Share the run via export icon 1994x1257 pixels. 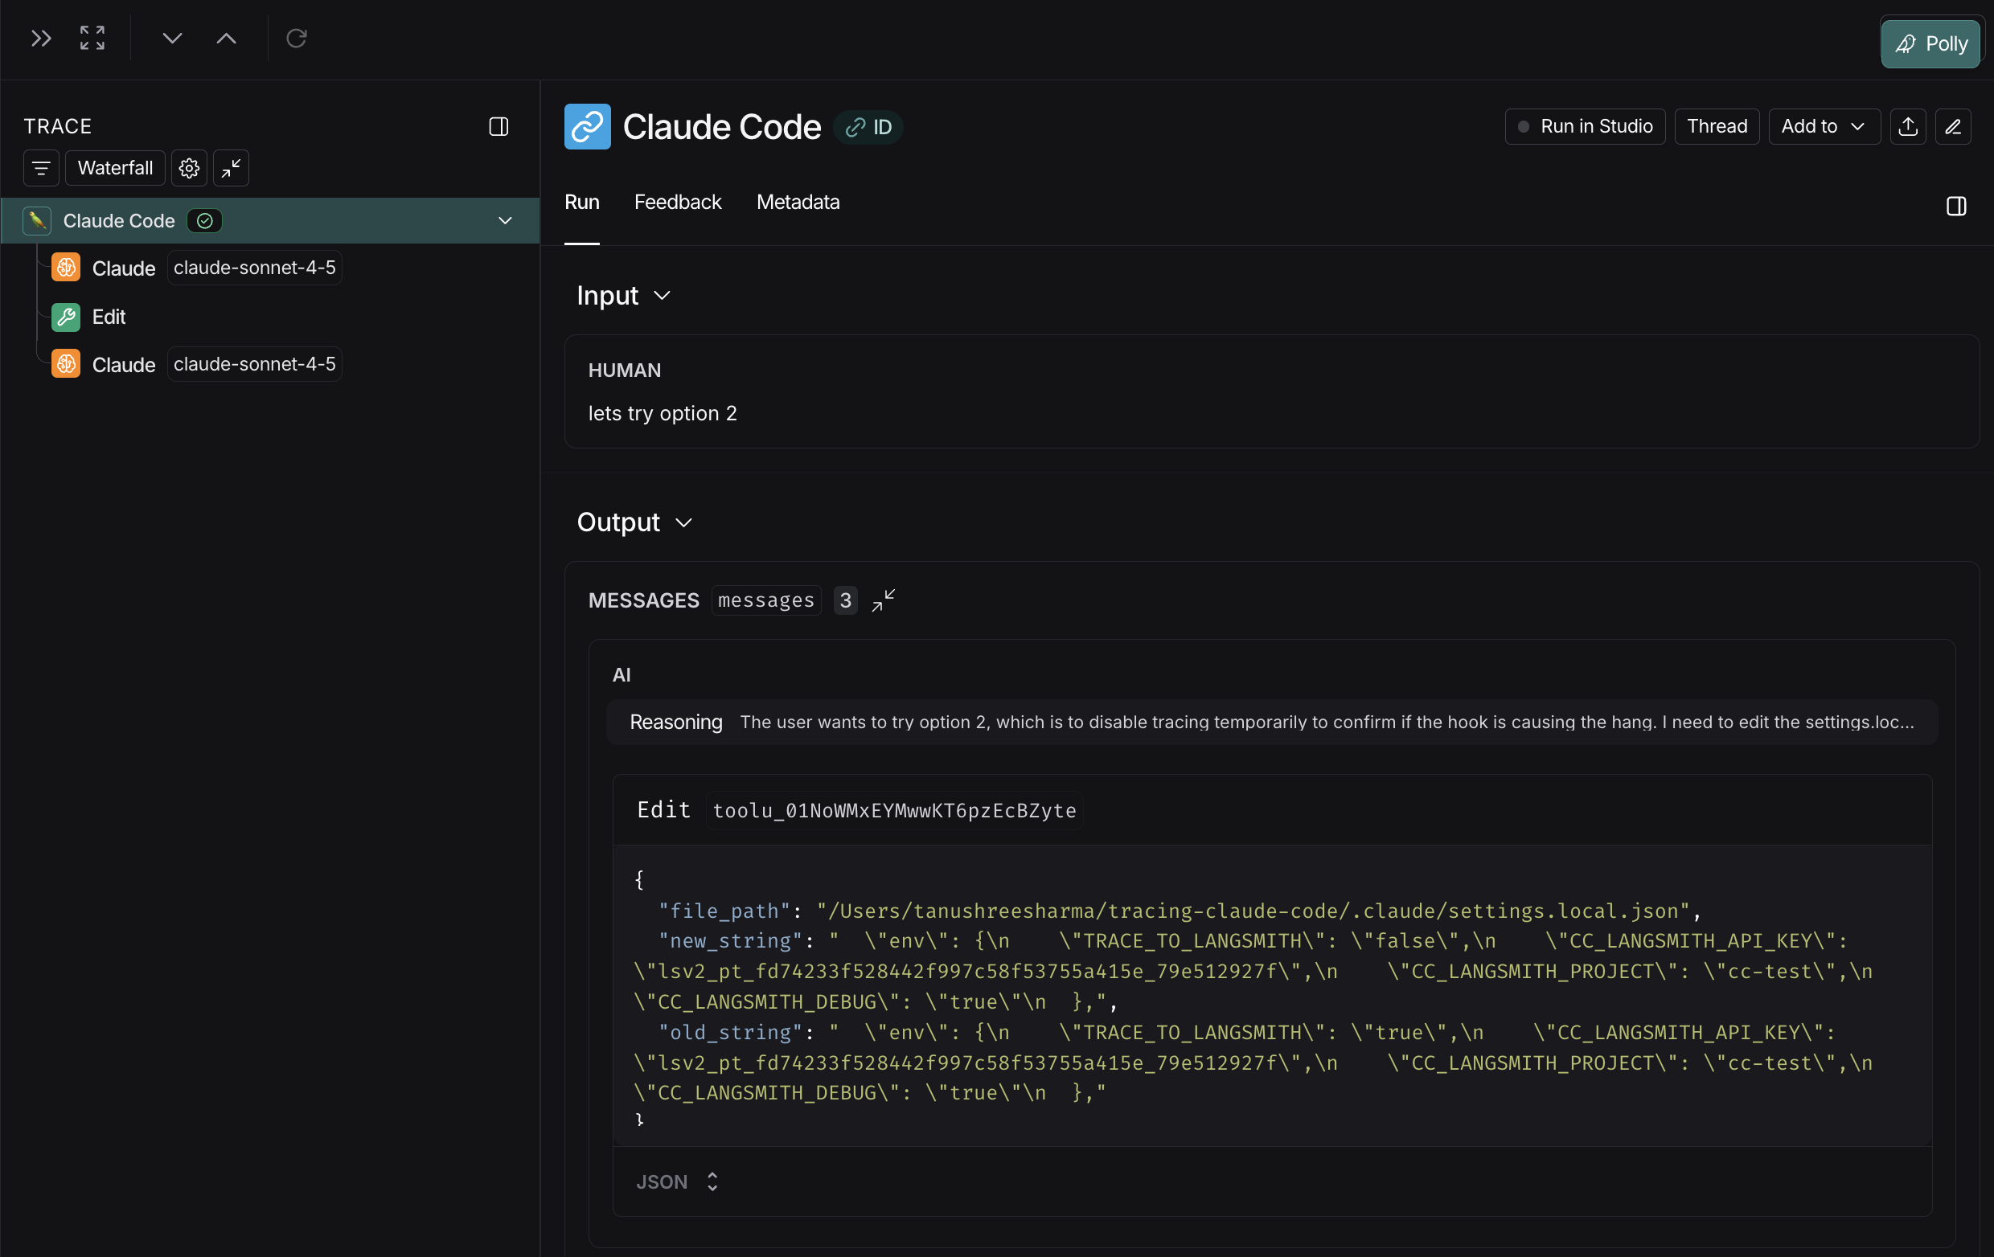tap(1908, 127)
